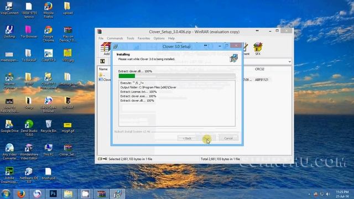Launch Zend Studio 10.6.0 shortcut

[29, 128]
